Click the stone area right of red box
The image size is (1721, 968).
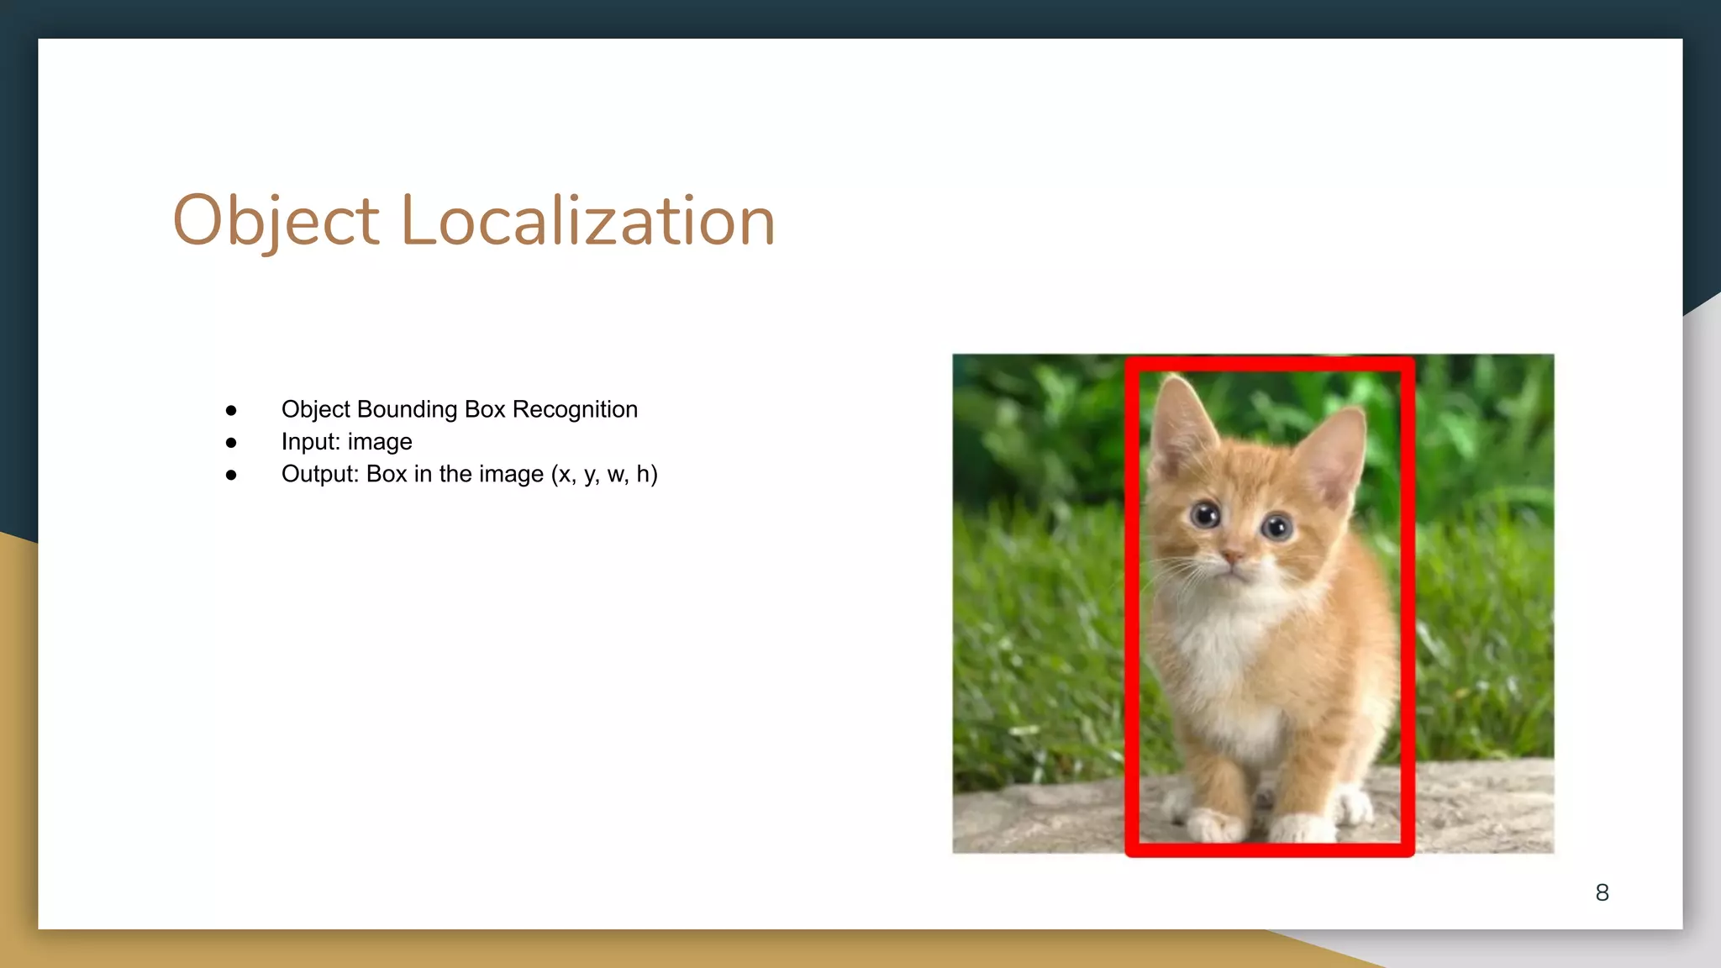pos(1483,807)
